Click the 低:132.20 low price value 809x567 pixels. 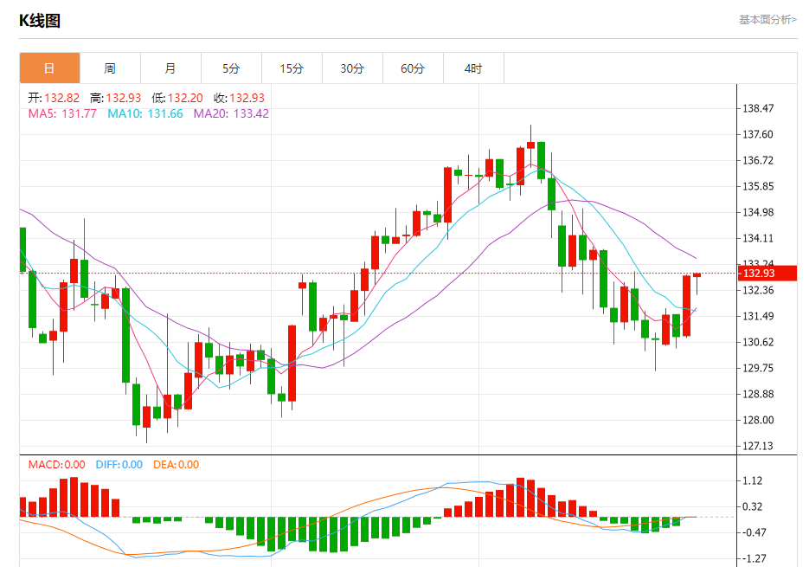coord(177,98)
